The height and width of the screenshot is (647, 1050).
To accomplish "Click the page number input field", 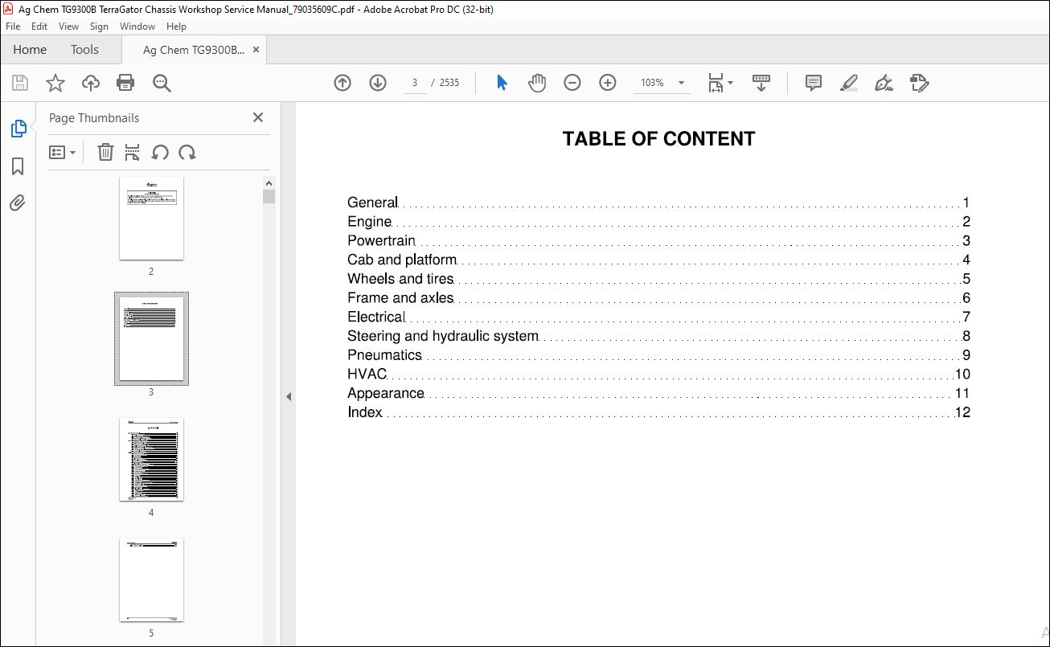I will (x=414, y=83).
